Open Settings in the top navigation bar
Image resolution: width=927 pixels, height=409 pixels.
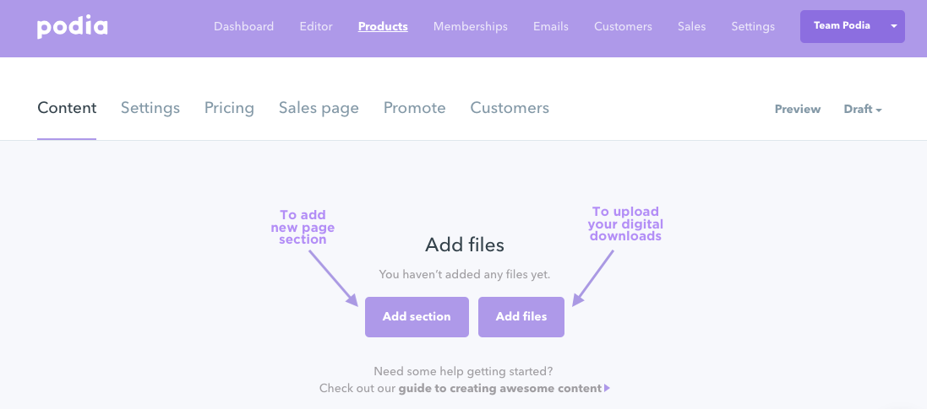pyautogui.click(x=753, y=26)
